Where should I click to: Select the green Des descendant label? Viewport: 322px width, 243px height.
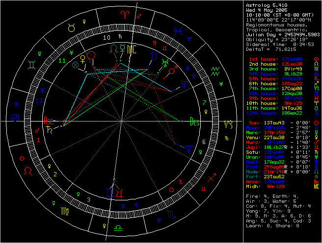tap(194, 122)
